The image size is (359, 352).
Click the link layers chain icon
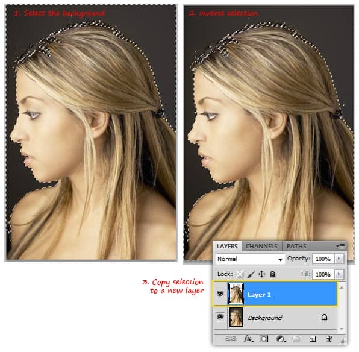231,339
